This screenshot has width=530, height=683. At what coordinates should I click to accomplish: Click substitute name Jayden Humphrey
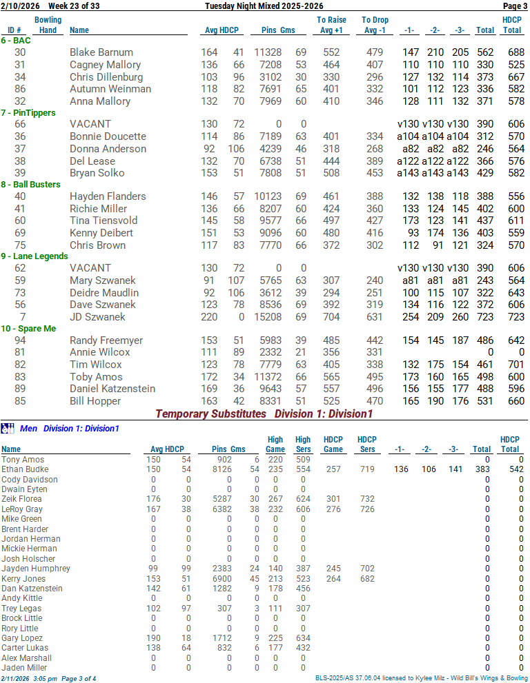click(36, 569)
